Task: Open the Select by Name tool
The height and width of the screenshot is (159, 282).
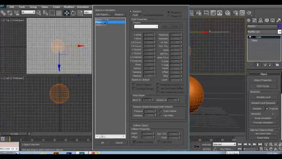Action: coord(45,13)
